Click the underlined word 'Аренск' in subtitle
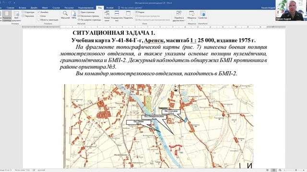307x172 pixels. (154, 40)
